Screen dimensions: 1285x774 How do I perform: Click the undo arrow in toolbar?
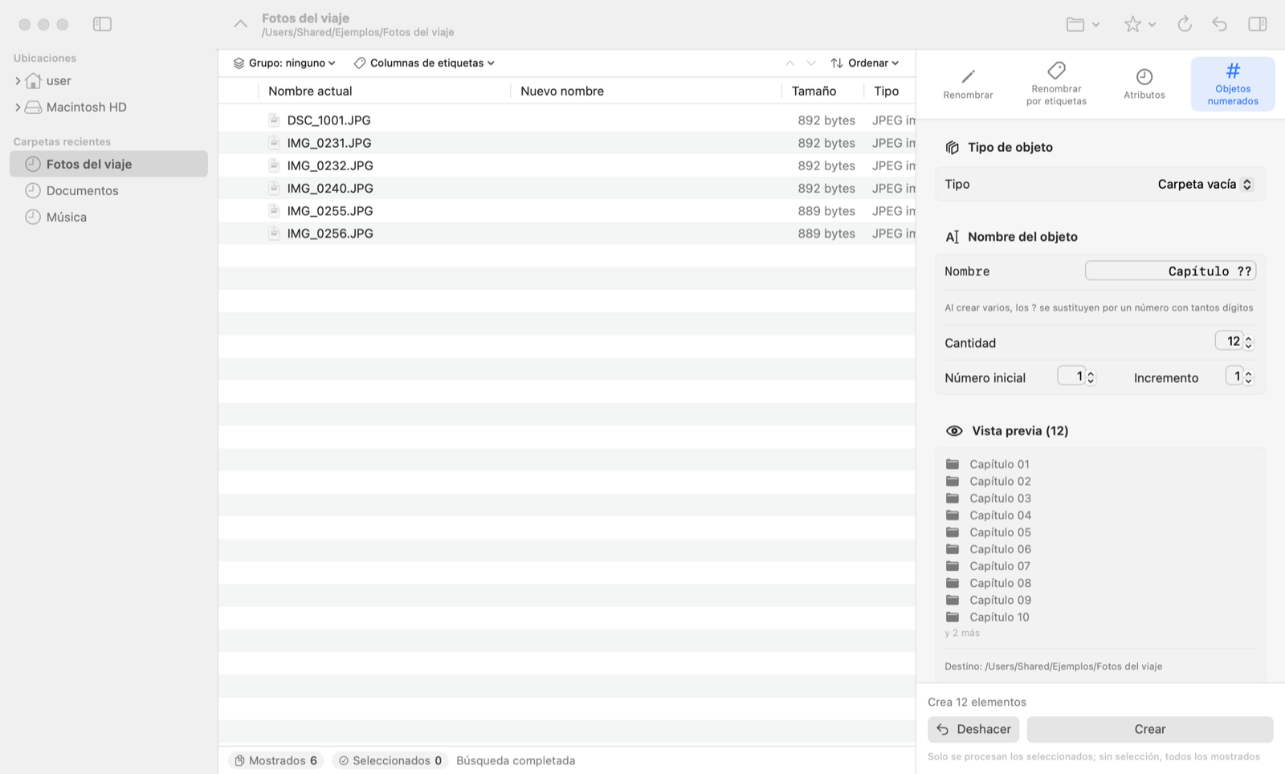(1219, 24)
